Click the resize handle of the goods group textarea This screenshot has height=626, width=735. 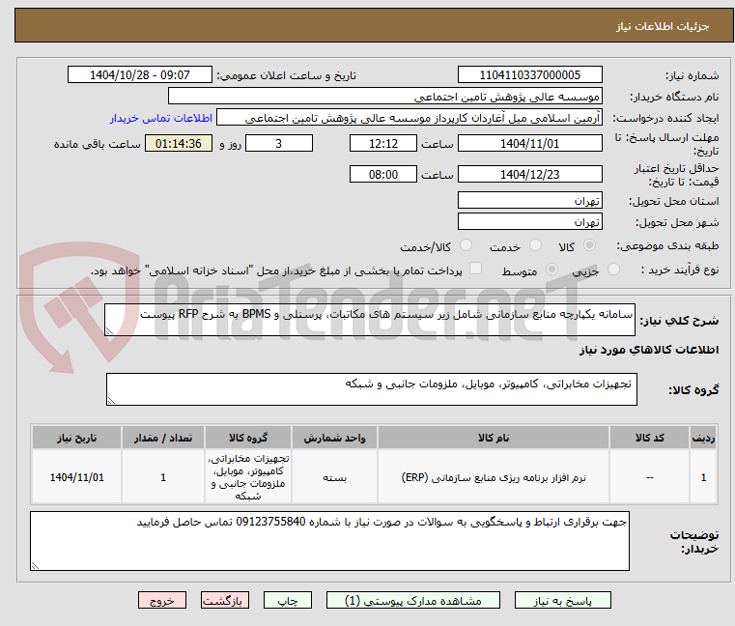pos(111,400)
